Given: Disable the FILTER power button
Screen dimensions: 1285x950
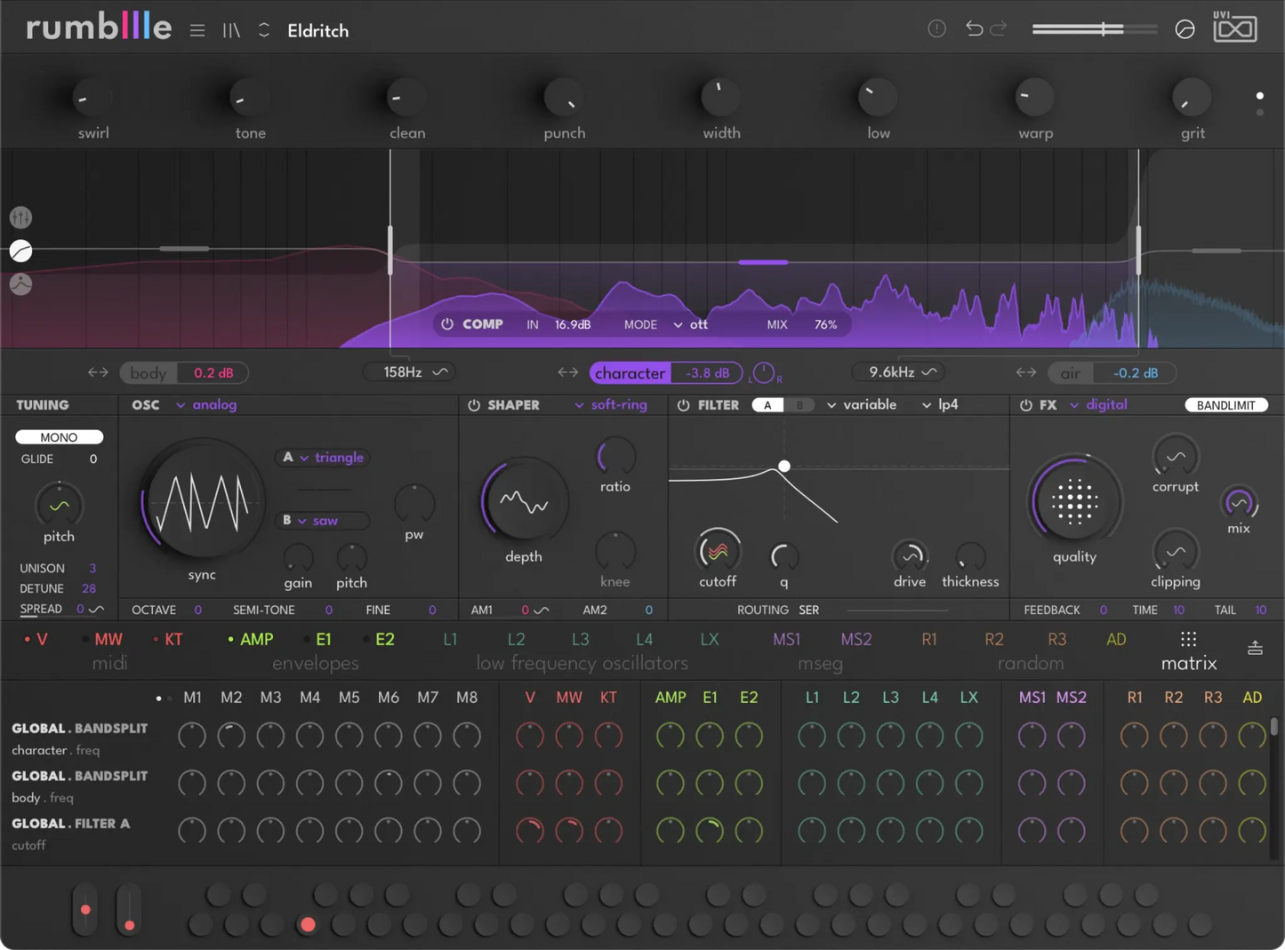Looking at the screenshot, I should 683,405.
